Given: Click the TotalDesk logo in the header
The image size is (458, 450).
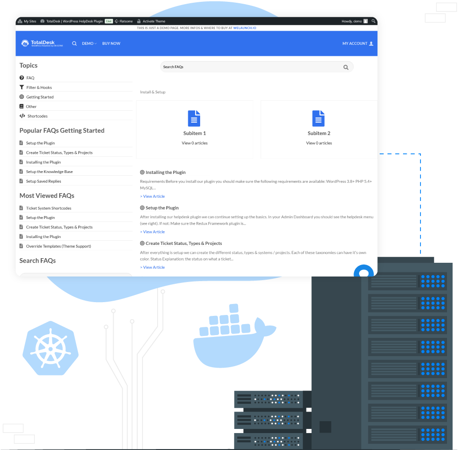Looking at the screenshot, I should [41, 43].
